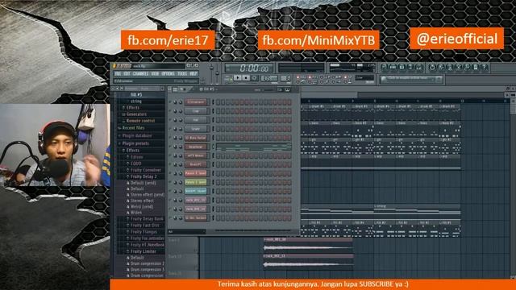Expand the Recent files folder
Image resolution: width=516 pixels, height=290 pixels.
pyautogui.click(x=131, y=128)
